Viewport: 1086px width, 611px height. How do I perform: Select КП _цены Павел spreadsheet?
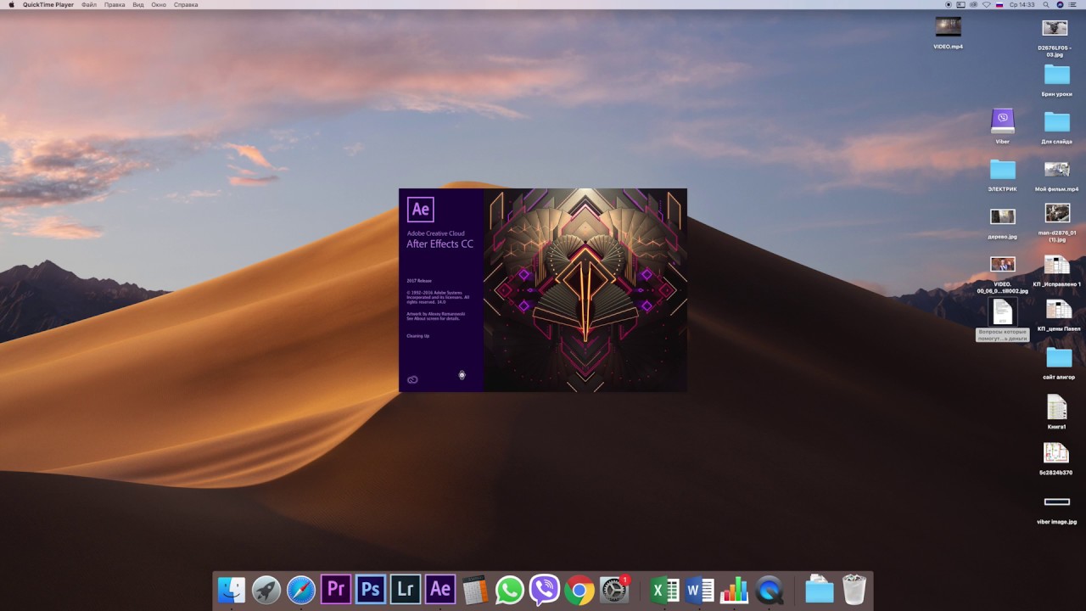coord(1059,310)
